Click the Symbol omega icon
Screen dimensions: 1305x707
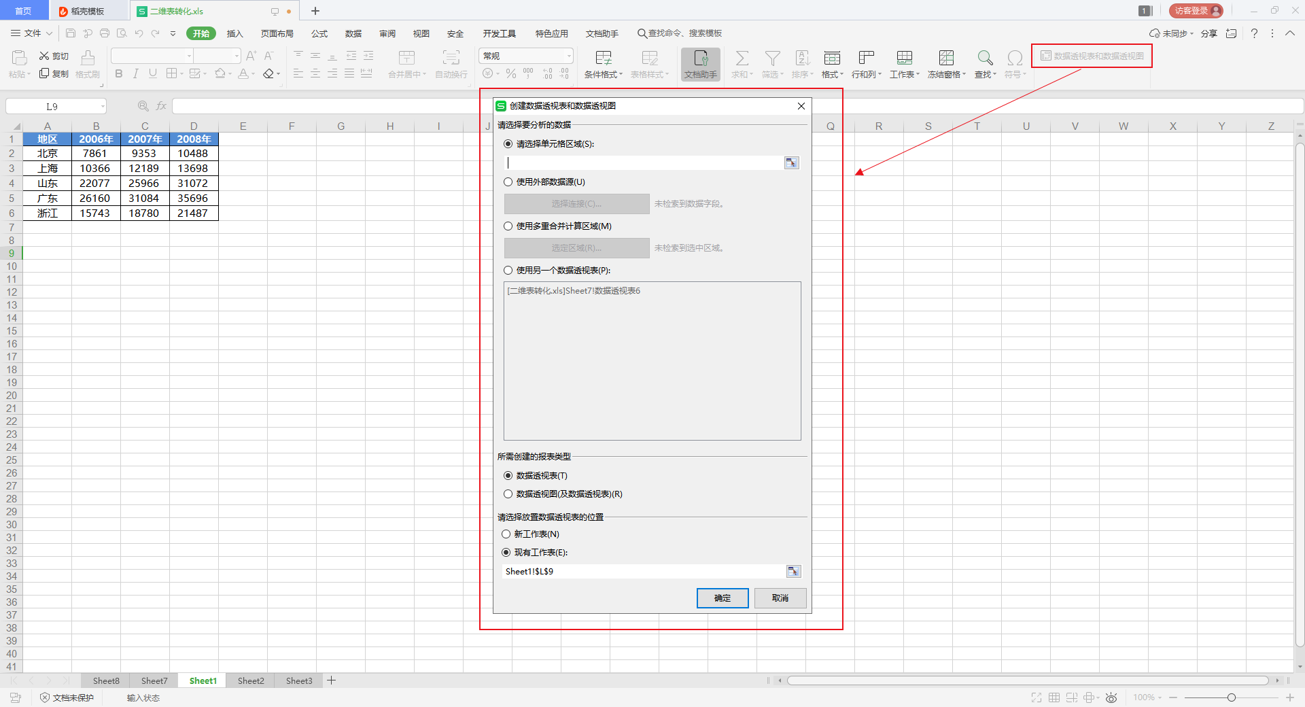(1015, 58)
